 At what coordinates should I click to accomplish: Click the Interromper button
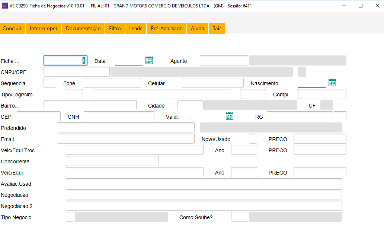pos(44,28)
